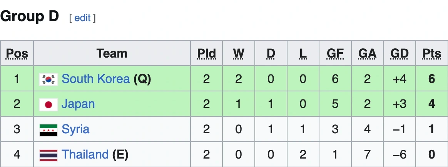This screenshot has width=448, height=167.
Task: Click the GA column header
Action: 367,53
